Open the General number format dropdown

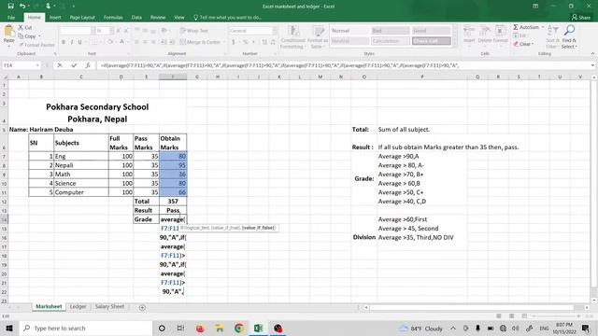tap(274, 31)
